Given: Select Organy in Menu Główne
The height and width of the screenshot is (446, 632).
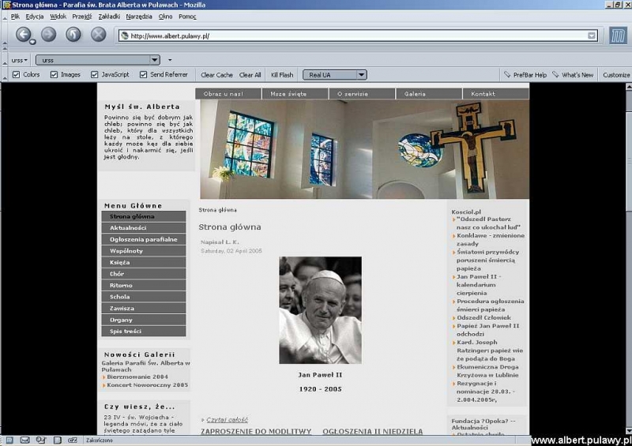Looking at the screenshot, I should pyautogui.click(x=144, y=320).
